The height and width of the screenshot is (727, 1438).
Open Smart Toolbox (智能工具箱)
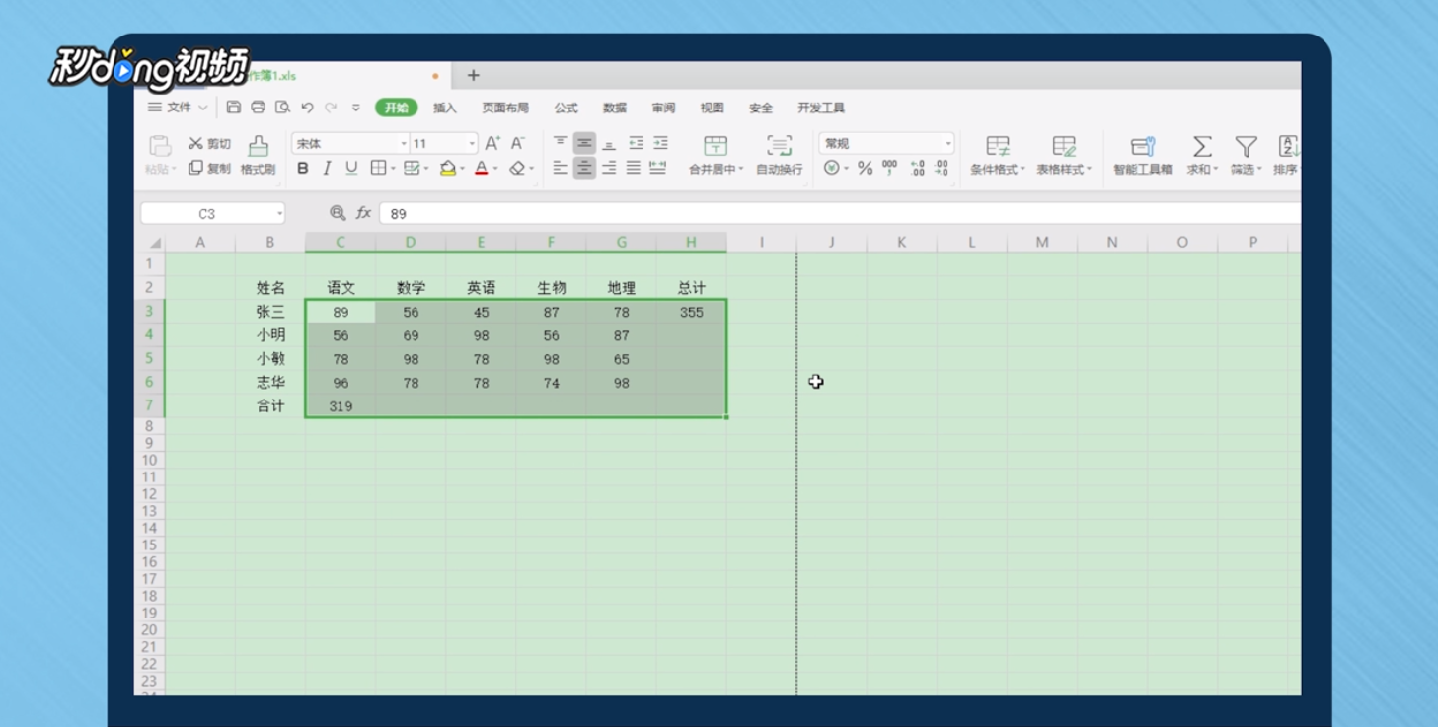1143,156
